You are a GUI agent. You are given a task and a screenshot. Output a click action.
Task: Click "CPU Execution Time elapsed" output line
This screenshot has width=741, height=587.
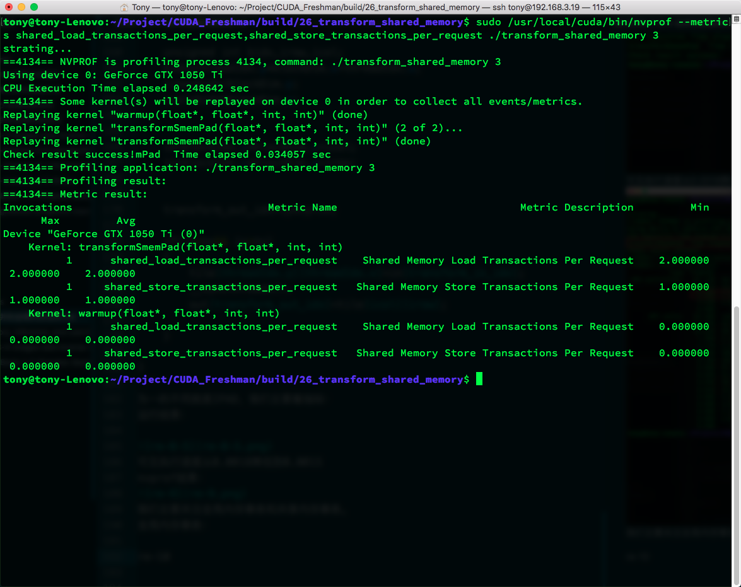(x=126, y=88)
